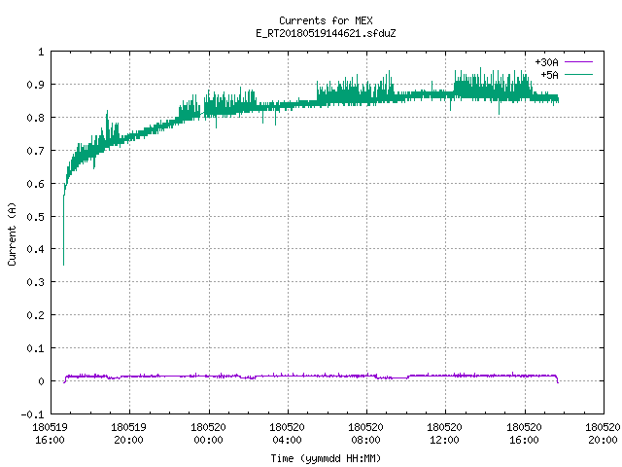Click the chart title 'Currents for MEX'
Screen dimensions: 622x467
click(326, 20)
